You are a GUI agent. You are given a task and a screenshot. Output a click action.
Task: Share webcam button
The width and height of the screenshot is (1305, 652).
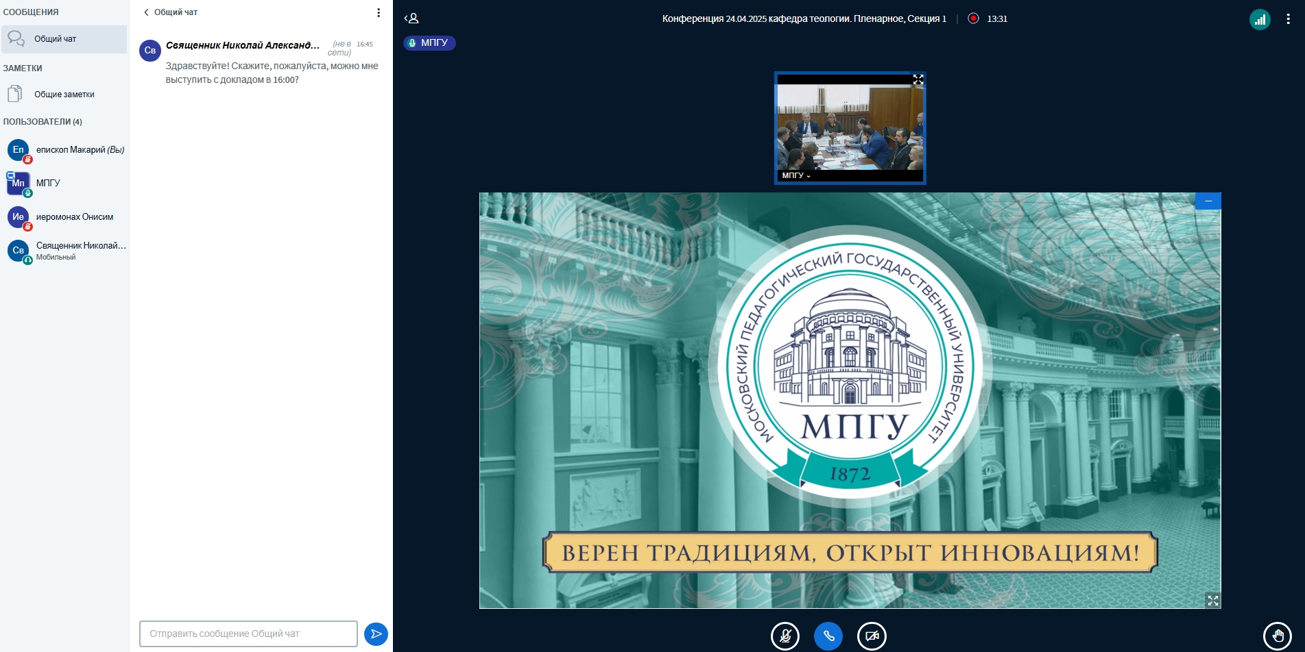coord(872,636)
